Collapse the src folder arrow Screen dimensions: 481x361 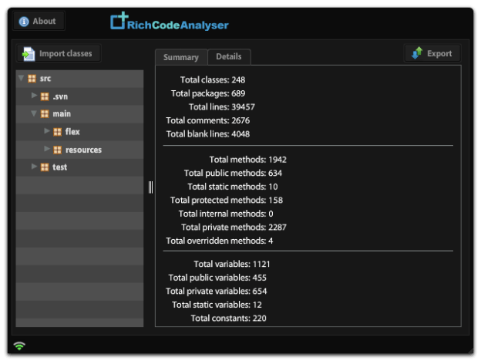point(21,78)
